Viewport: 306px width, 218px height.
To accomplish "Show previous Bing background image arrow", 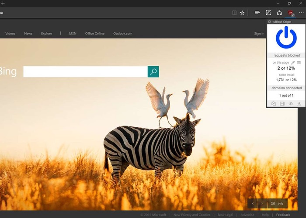I will tap(253, 204).
